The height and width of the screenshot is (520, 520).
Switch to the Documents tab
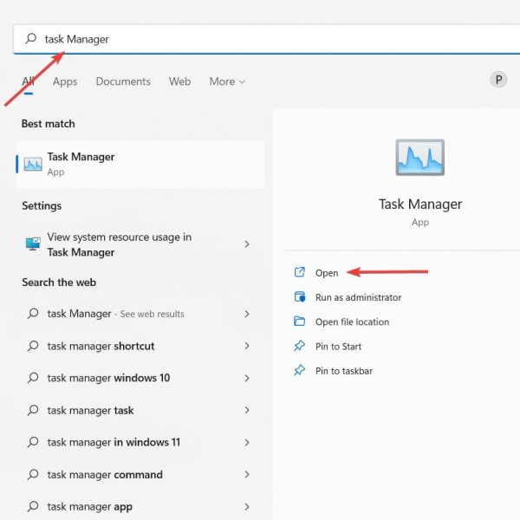pyautogui.click(x=123, y=81)
